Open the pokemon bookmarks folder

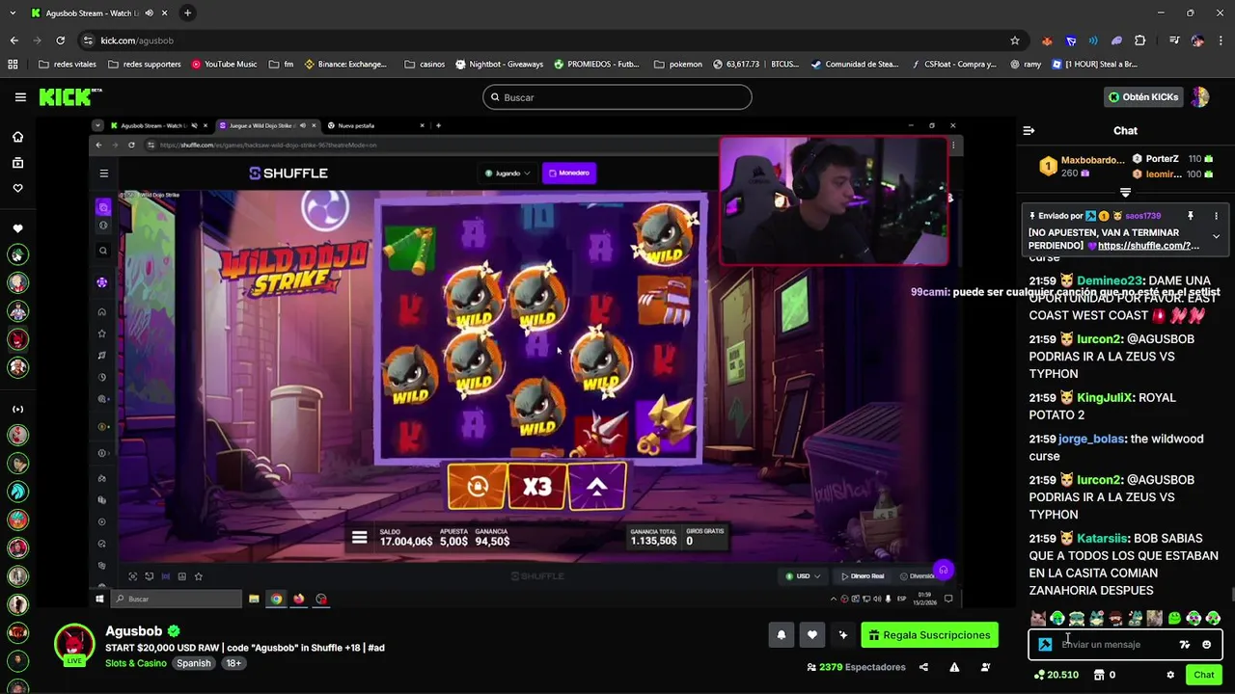coord(678,65)
